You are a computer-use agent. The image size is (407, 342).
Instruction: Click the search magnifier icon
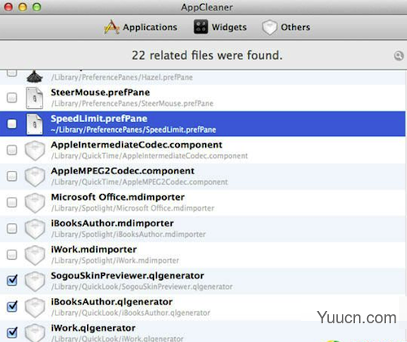(399, 55)
